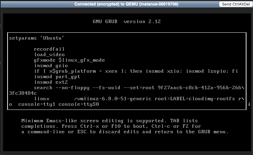Select the load_video line
Screen dimensions: 253x155
click(x=49, y=54)
